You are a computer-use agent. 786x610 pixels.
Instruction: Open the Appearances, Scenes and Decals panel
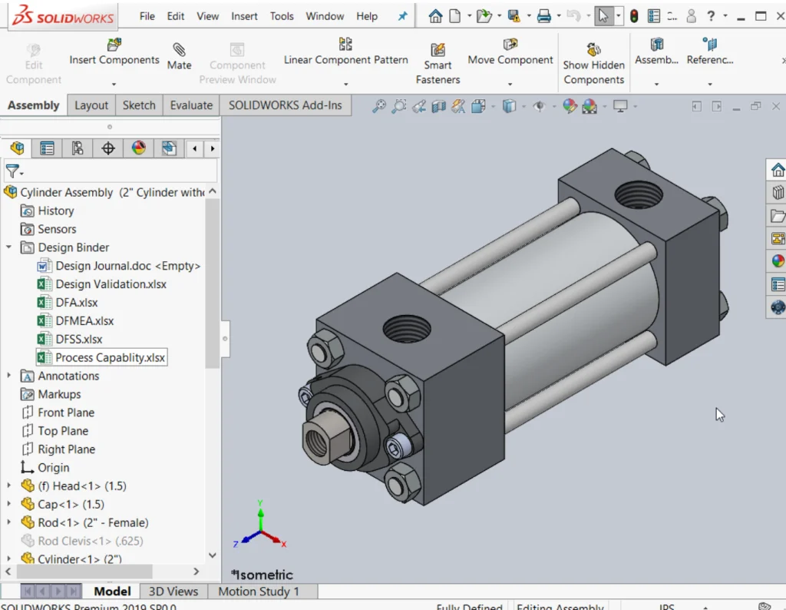(x=777, y=261)
